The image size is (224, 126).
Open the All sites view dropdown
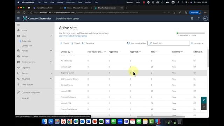point(197,43)
